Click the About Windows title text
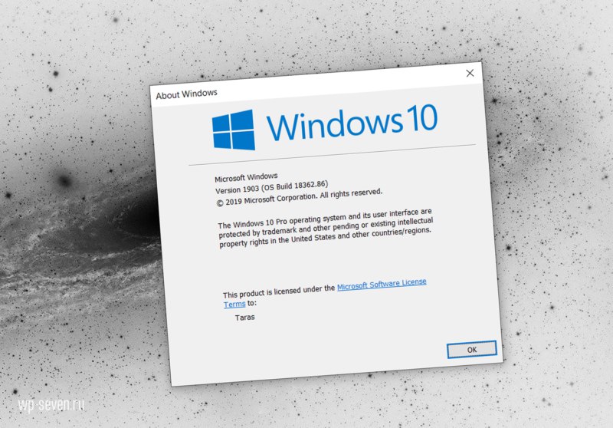 point(186,94)
